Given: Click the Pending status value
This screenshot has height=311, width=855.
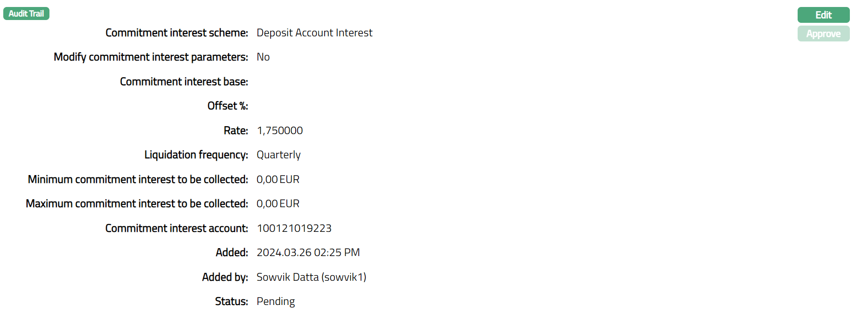Looking at the screenshot, I should [276, 302].
